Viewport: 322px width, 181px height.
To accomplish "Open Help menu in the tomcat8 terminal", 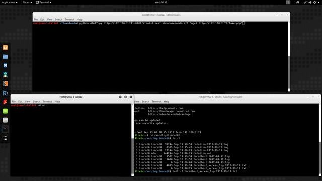I will point(167,102).
